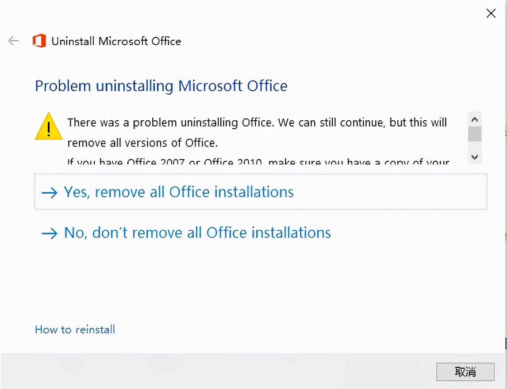Viewport: 507px width, 389px height.
Task: Click the gray footer bar left of 取消
Action: (x=221, y=371)
